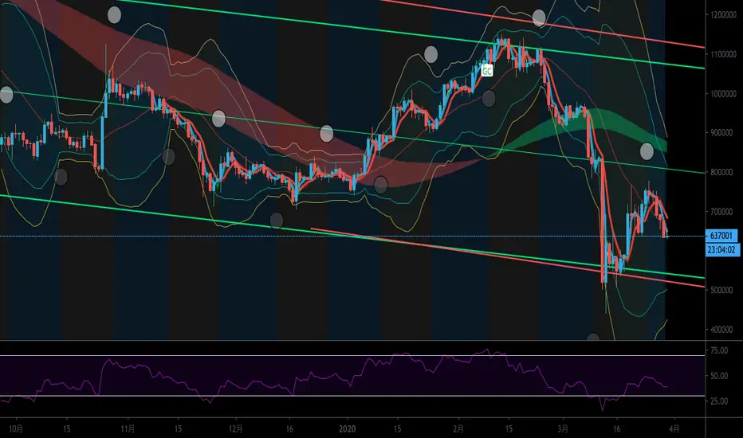This screenshot has width=743, height=438.
Task: Click white circle marker below green cloud band
Action: click(x=647, y=151)
